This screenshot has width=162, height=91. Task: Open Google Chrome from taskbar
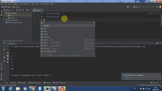coord(32,89)
